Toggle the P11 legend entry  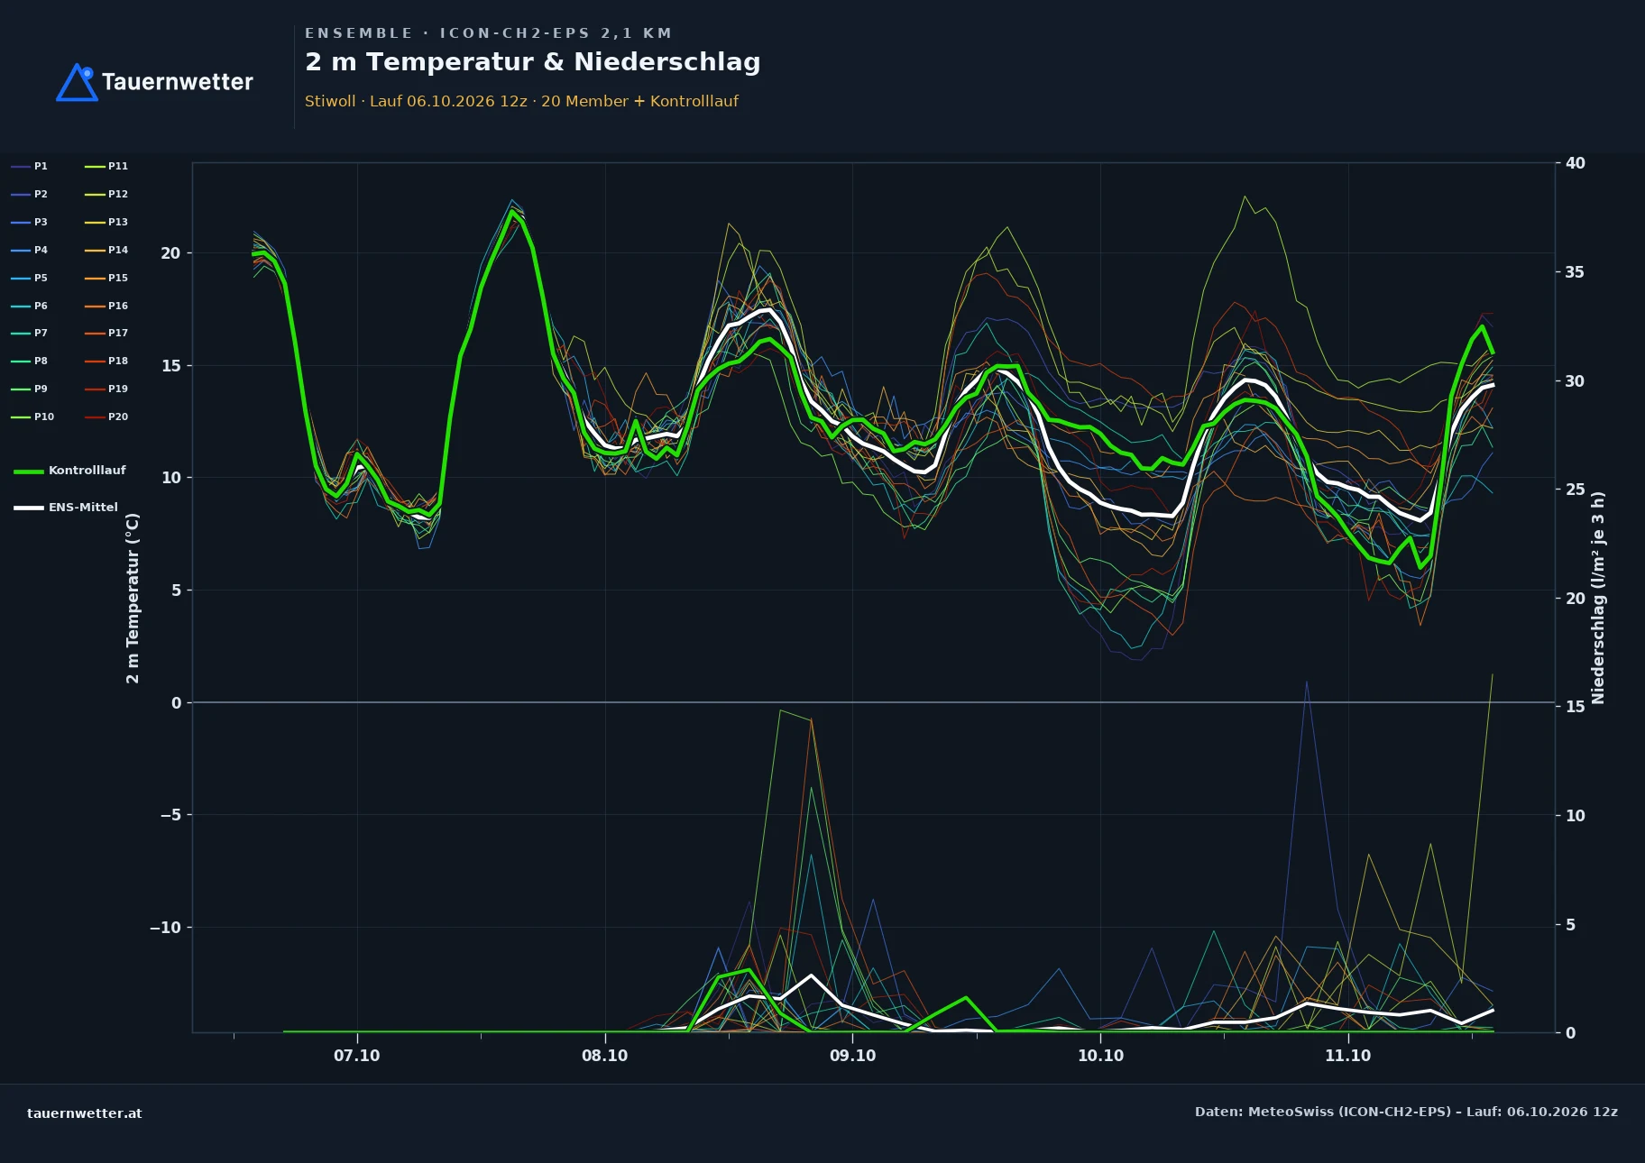[106, 166]
